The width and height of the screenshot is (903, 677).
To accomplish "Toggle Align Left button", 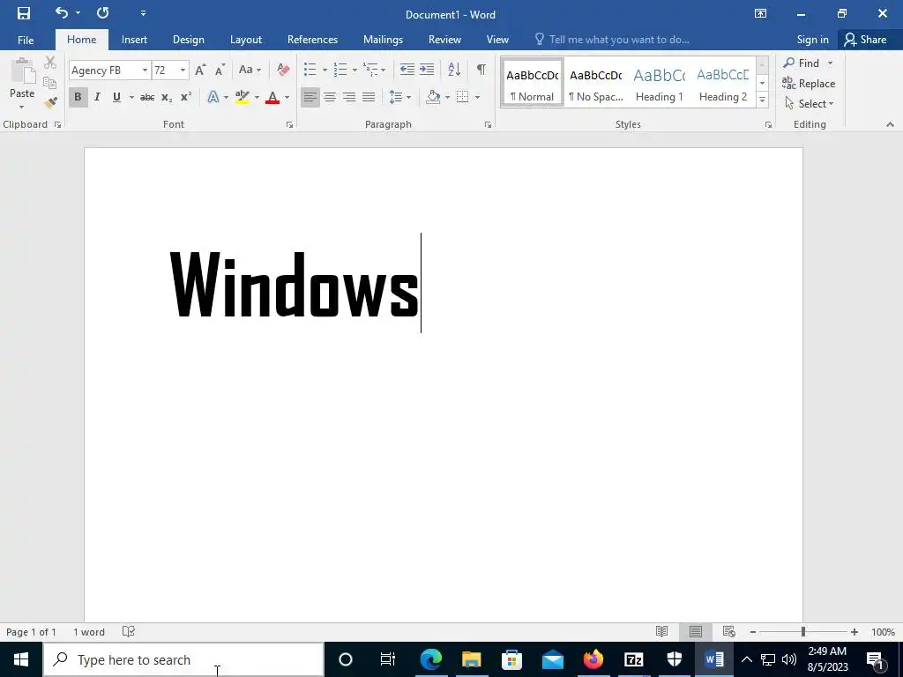I will click(x=310, y=97).
